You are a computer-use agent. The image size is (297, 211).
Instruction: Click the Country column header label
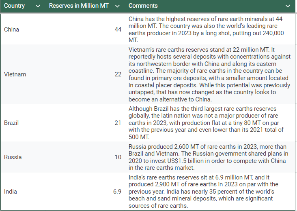pos(14,6)
